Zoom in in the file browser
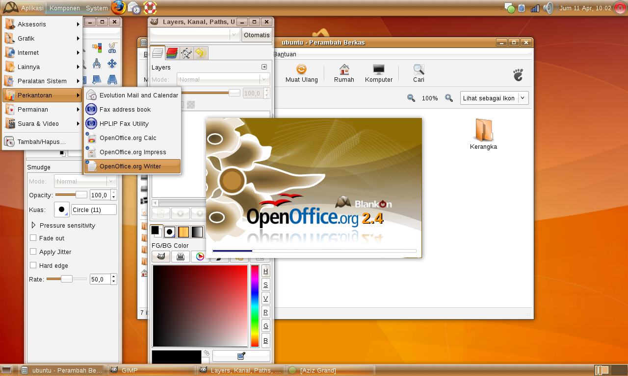The image size is (628, 376). (x=448, y=98)
